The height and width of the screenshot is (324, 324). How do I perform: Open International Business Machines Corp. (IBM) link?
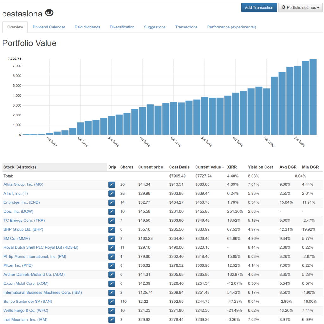(x=43, y=293)
